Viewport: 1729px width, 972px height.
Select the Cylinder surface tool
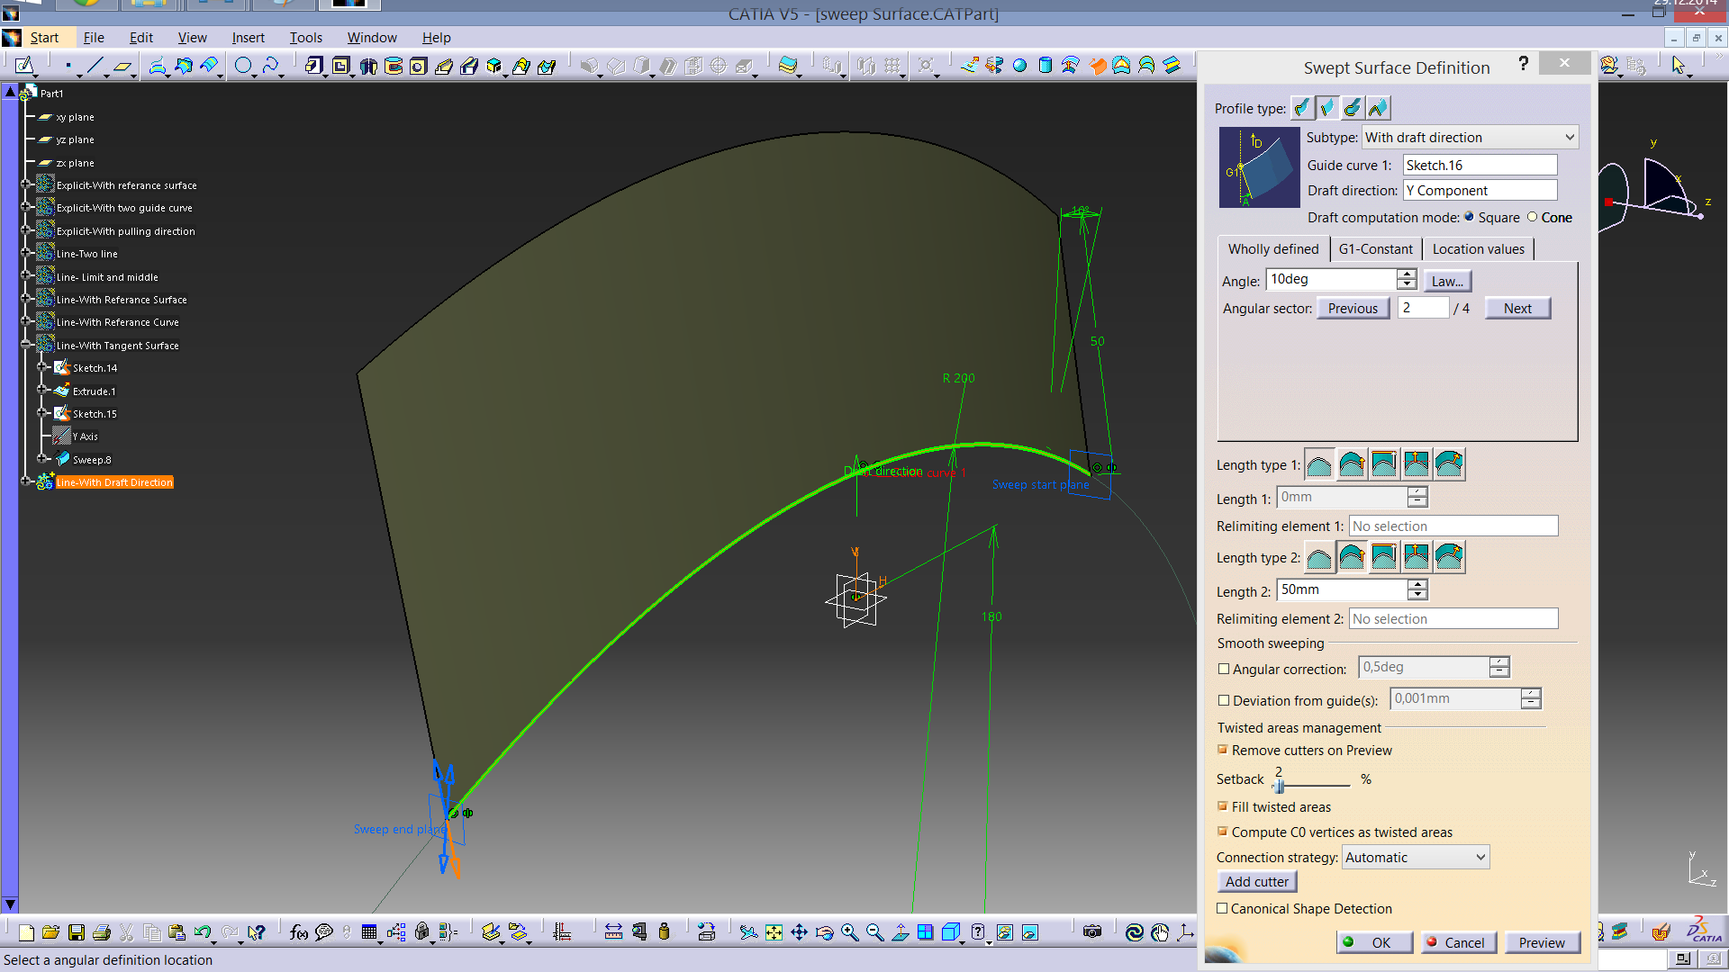[x=1045, y=66]
